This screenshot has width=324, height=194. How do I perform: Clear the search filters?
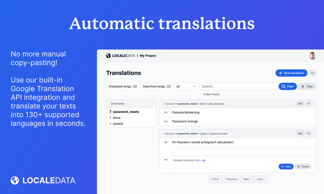[307, 86]
